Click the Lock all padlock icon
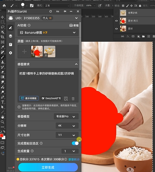Viewport: 155px width, 172px height. pos(140,6)
